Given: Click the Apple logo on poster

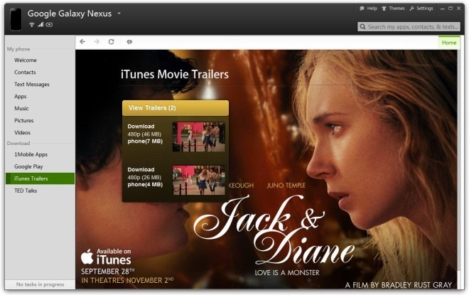Looking at the screenshot, I should click(x=87, y=257).
